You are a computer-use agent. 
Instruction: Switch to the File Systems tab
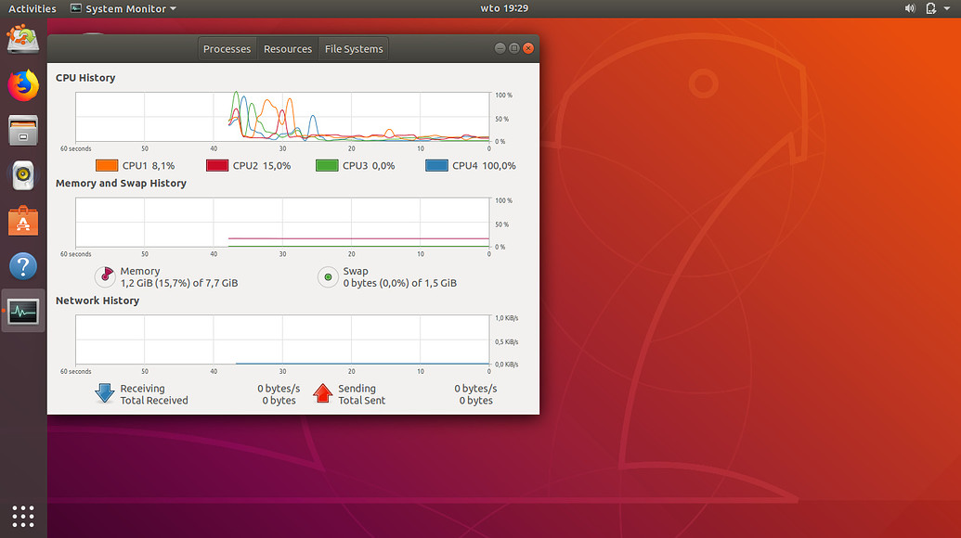353,48
